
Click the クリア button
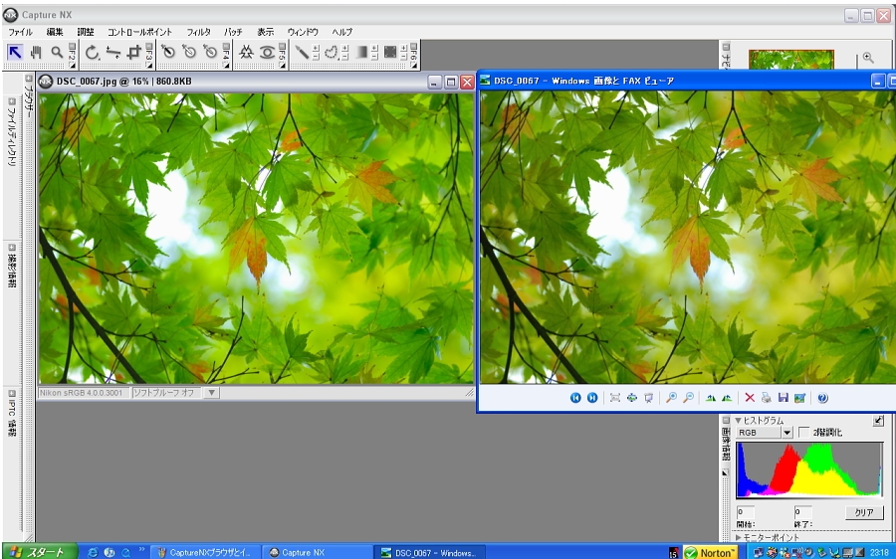(x=863, y=512)
